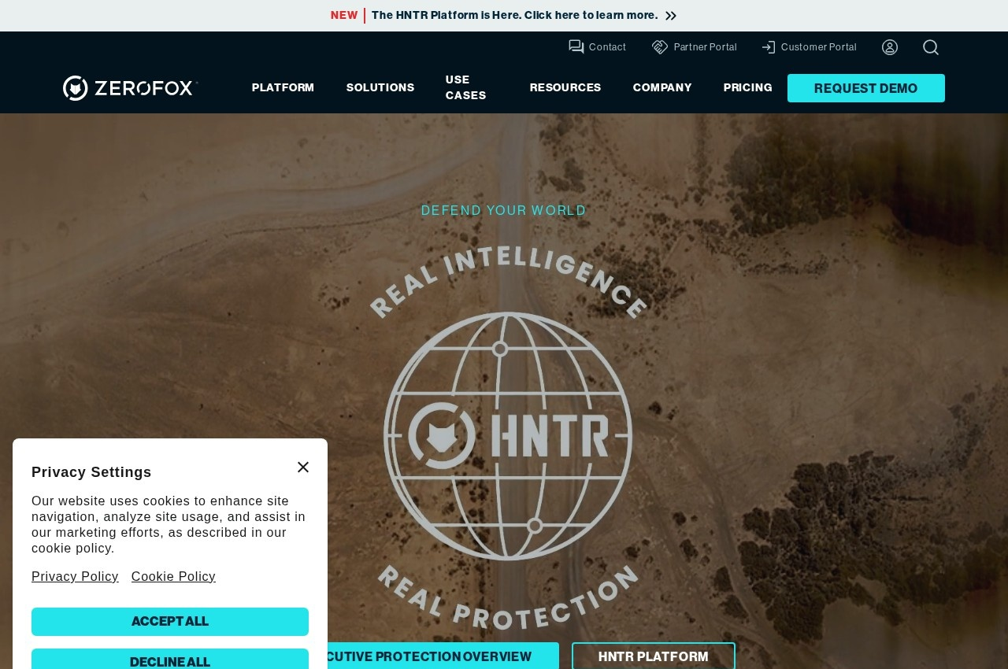Viewport: 1008px width, 669px height.
Task: Accept all cookies
Action: click(x=170, y=622)
